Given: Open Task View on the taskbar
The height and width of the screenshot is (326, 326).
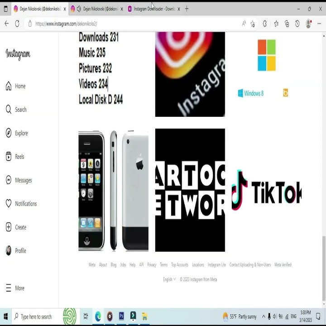Looking at the screenshot, I should (86, 316).
